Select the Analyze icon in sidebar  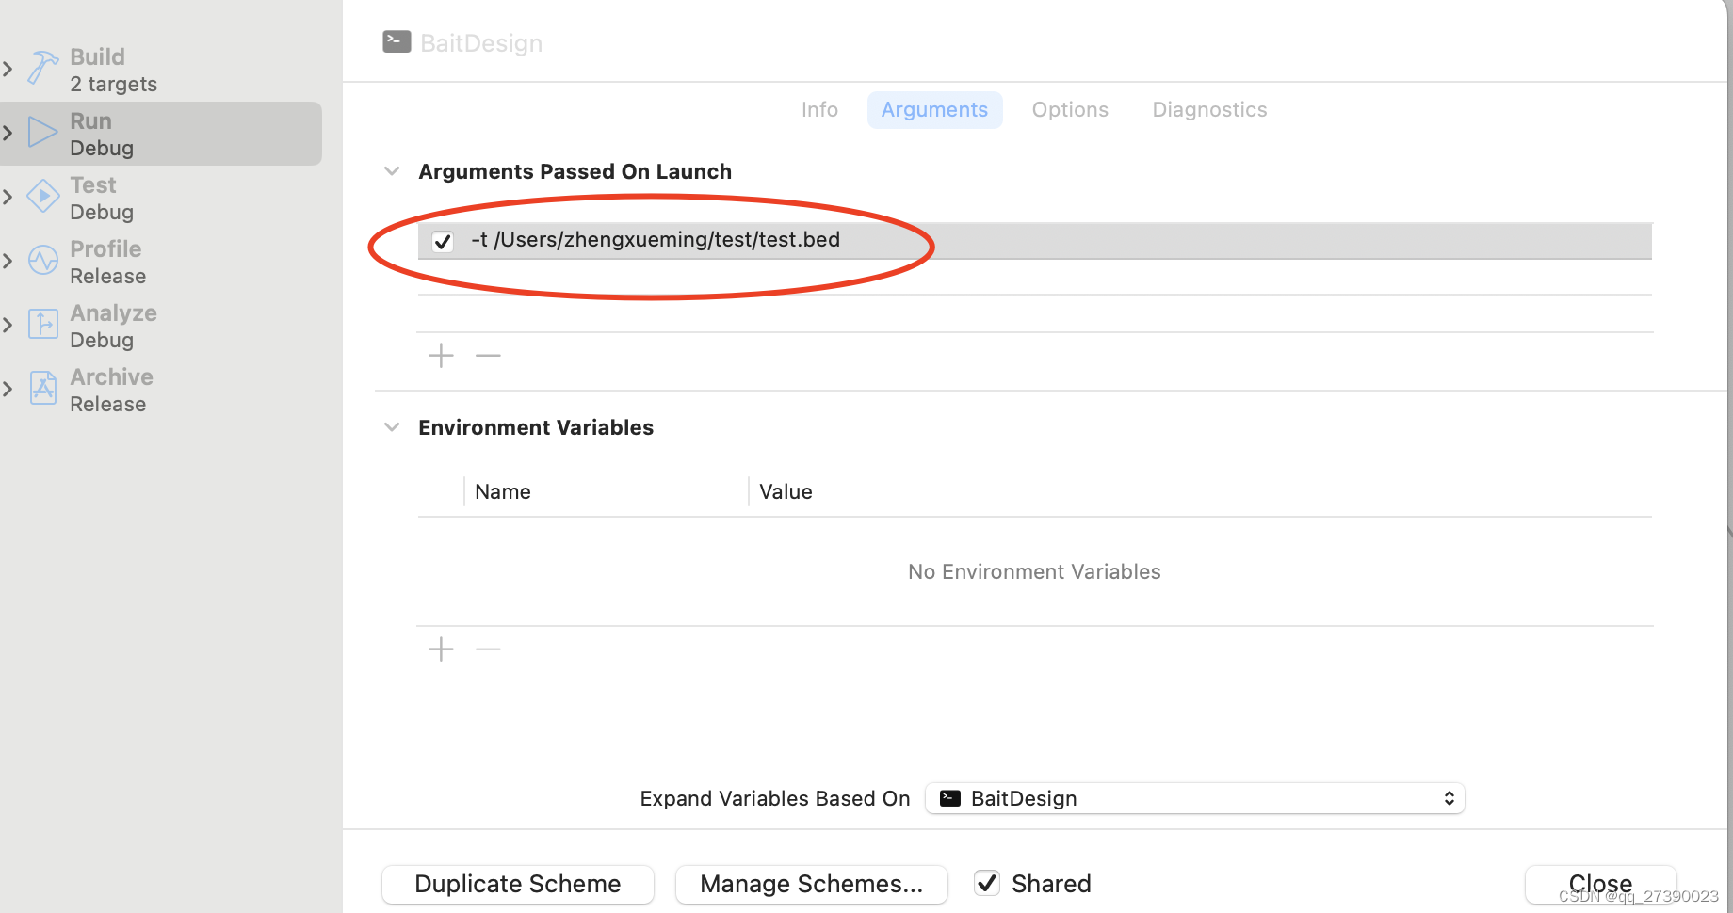42,324
